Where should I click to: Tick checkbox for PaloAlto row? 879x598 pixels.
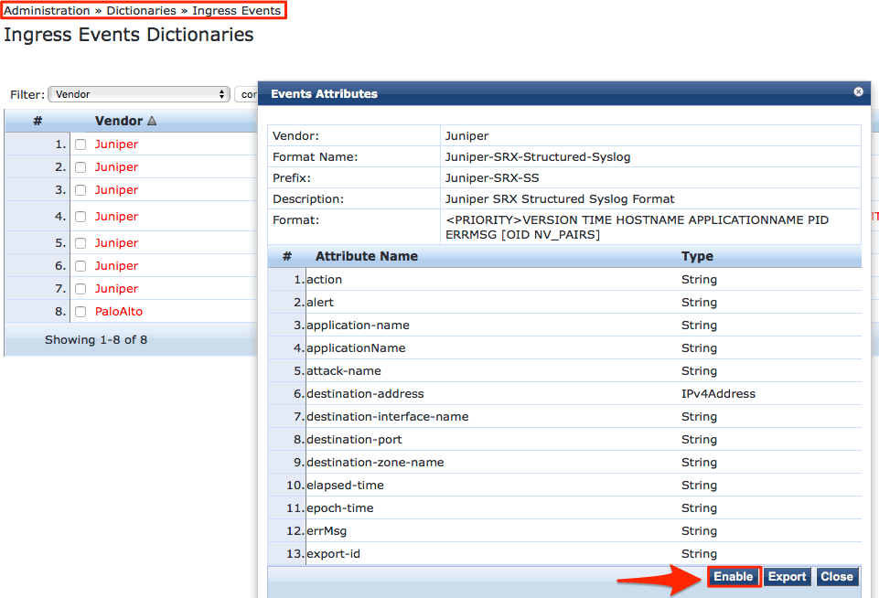(x=80, y=312)
